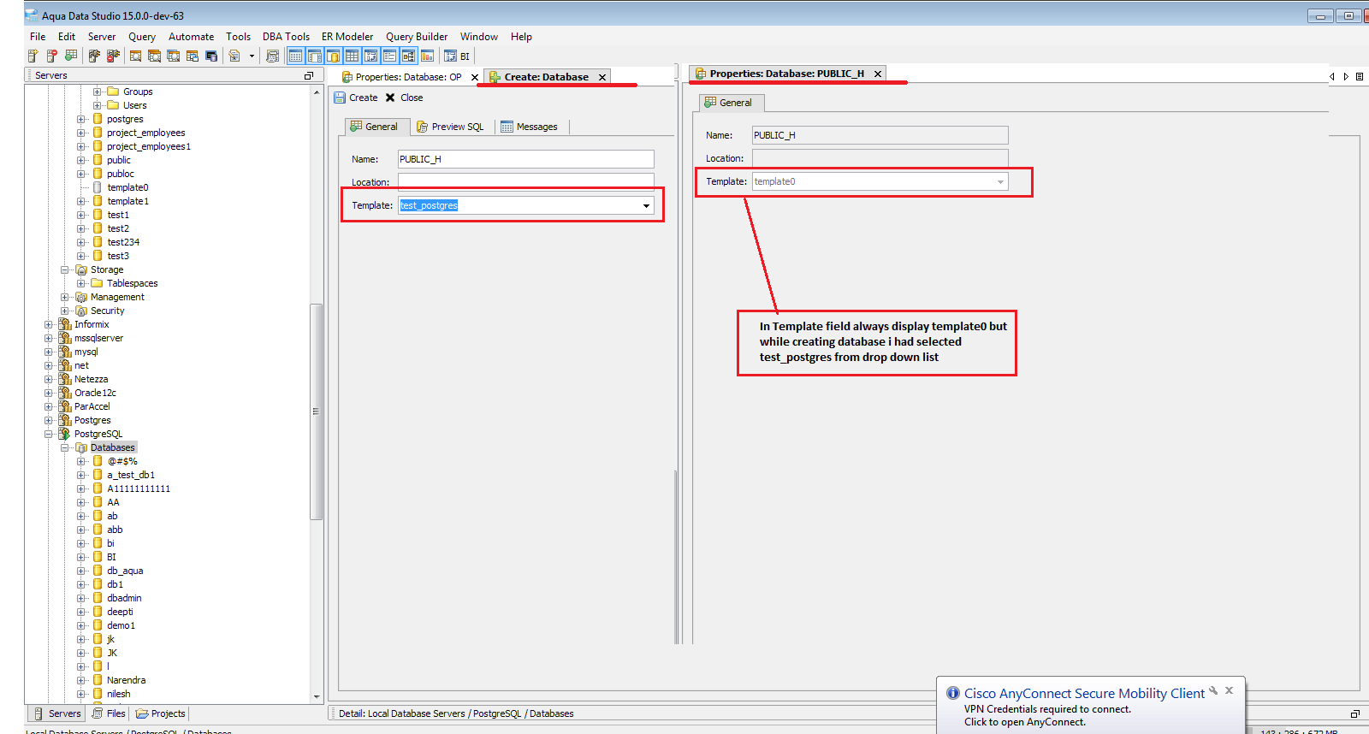This screenshot has height=734, width=1369.
Task: Open the ER Modeler menu
Action: pyautogui.click(x=347, y=37)
